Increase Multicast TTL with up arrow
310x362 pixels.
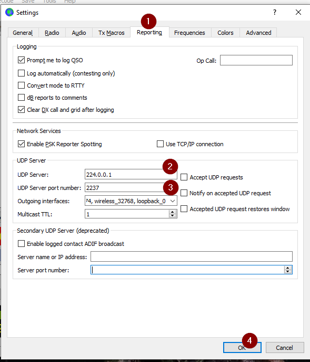click(173, 212)
